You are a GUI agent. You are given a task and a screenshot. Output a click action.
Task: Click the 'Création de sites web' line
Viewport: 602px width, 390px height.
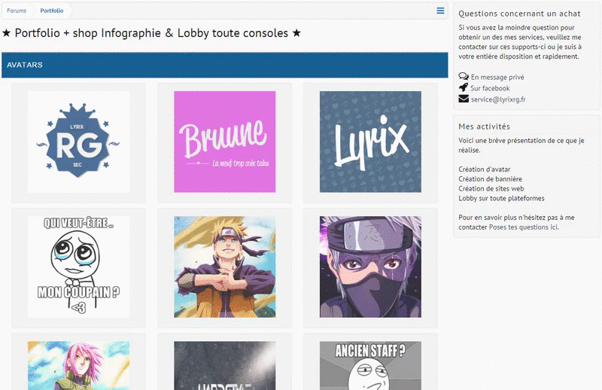tap(491, 189)
